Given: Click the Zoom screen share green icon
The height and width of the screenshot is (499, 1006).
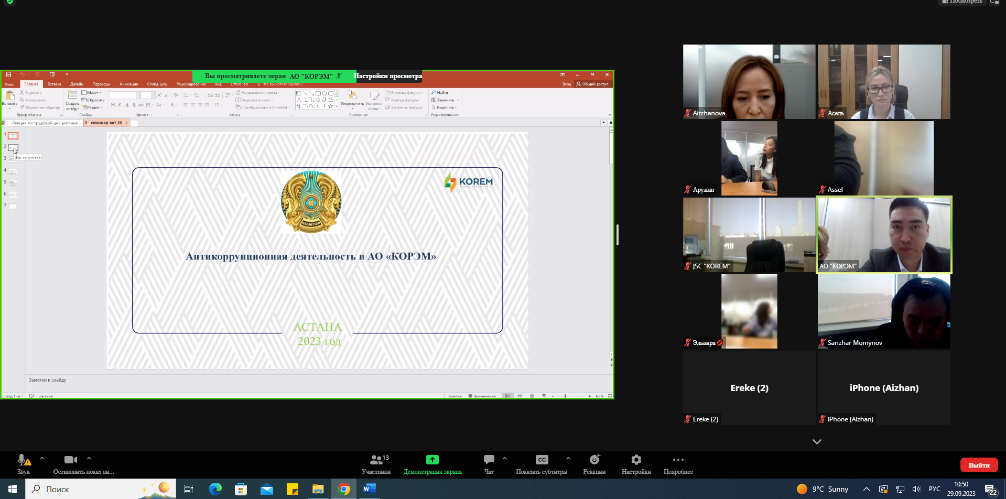Looking at the screenshot, I should point(432,460).
